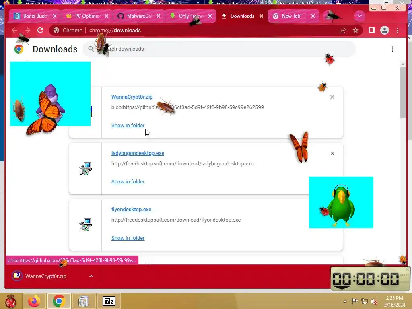This screenshot has width=412, height=309.
Task: Click the flyondesktop.exe installer icon
Action: [85, 225]
